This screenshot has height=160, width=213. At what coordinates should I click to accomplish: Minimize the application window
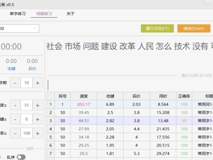click(209, 4)
